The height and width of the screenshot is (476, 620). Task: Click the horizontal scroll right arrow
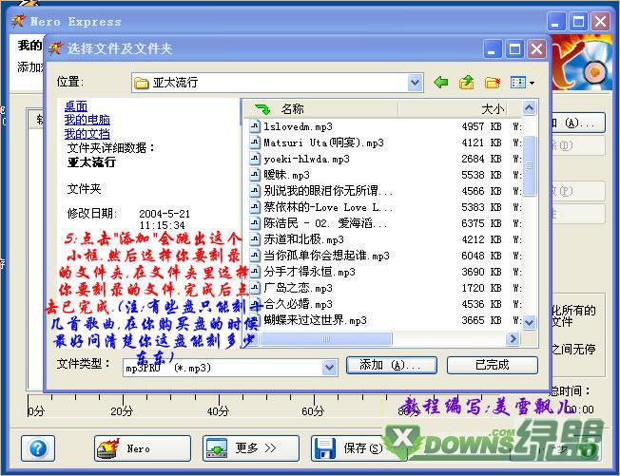pos(513,339)
